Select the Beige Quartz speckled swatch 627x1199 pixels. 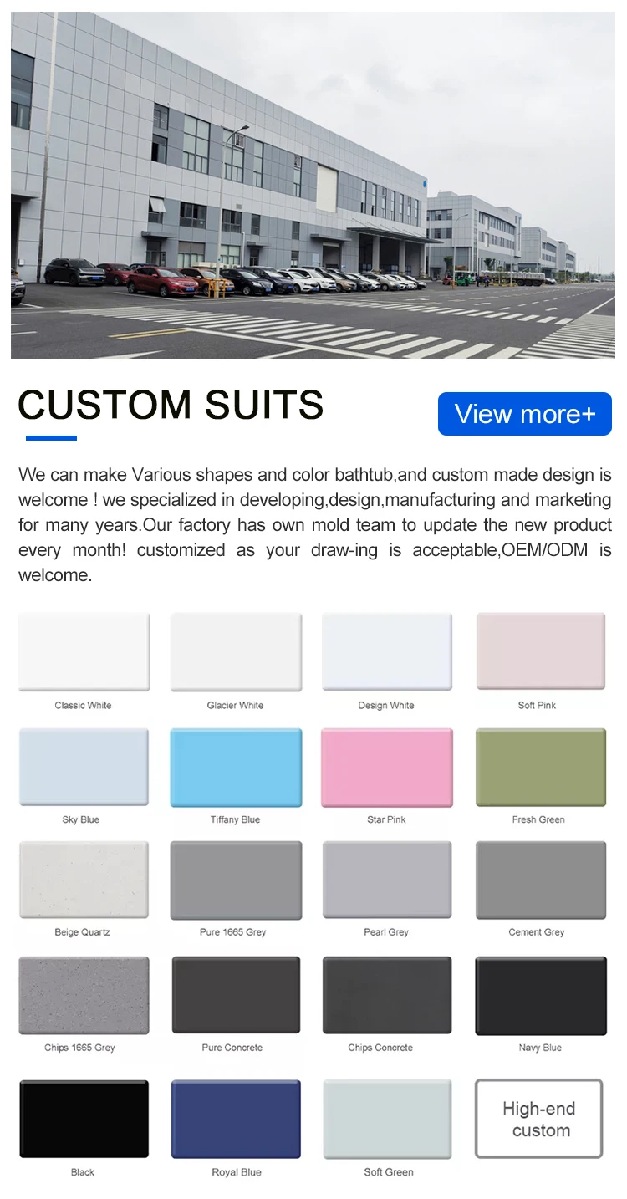(84, 880)
